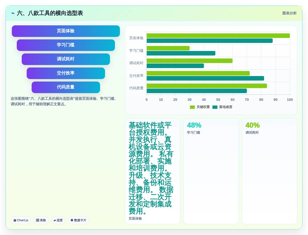Click the description paragraph below funnel
308x235 pixels.
[x=64, y=101]
